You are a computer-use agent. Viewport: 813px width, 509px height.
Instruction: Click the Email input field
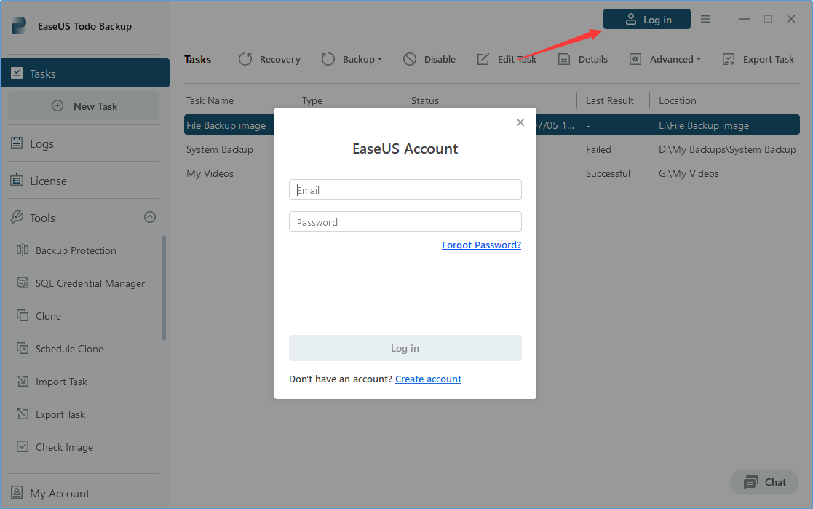click(x=405, y=189)
